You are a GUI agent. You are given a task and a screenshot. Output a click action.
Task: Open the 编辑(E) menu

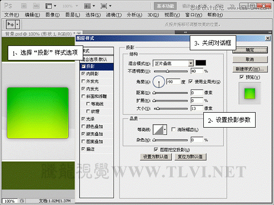(32, 15)
